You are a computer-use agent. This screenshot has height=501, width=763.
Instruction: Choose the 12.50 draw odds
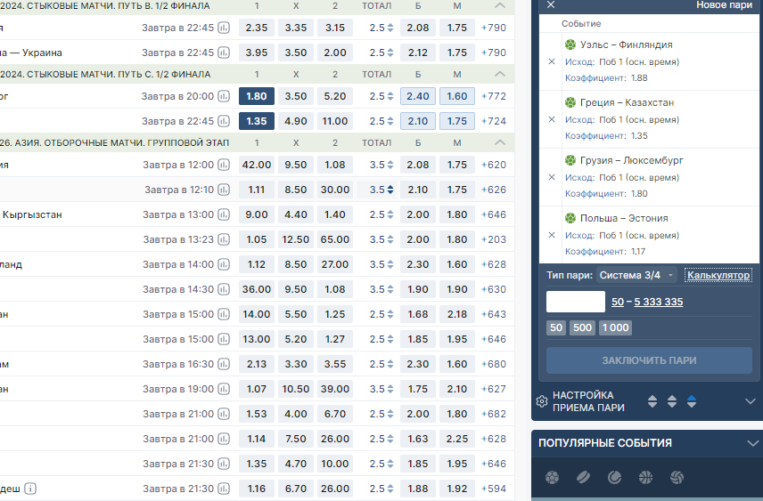tap(296, 239)
